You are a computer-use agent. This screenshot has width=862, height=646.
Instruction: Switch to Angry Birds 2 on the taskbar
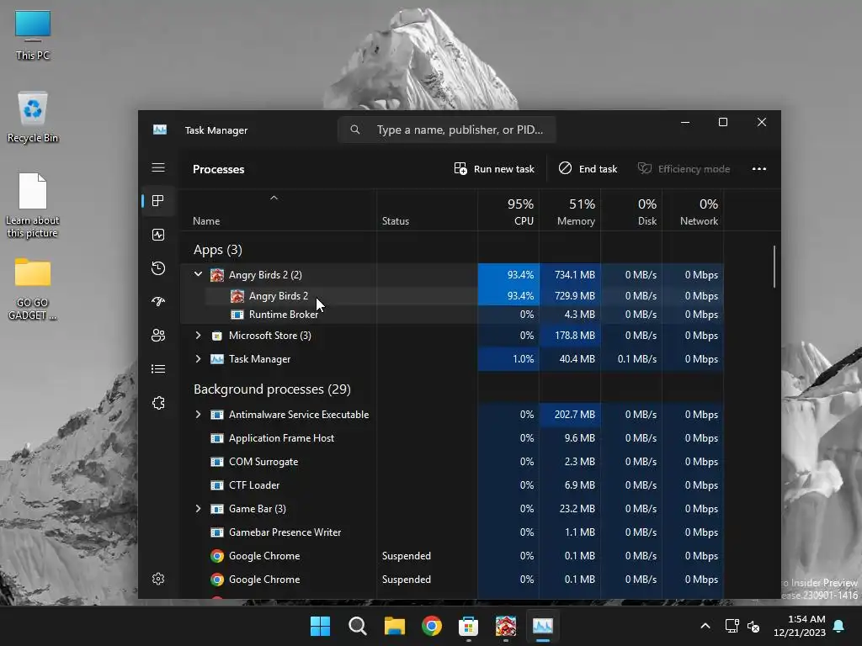click(x=506, y=626)
